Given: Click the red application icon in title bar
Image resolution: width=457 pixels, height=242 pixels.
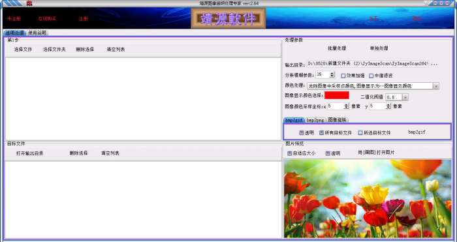Looking at the screenshot, I should [x=29, y=3].
